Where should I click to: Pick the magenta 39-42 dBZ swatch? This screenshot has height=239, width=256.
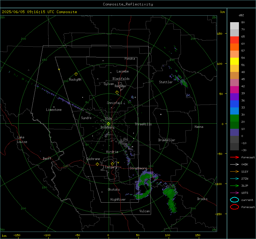coord(234,90)
